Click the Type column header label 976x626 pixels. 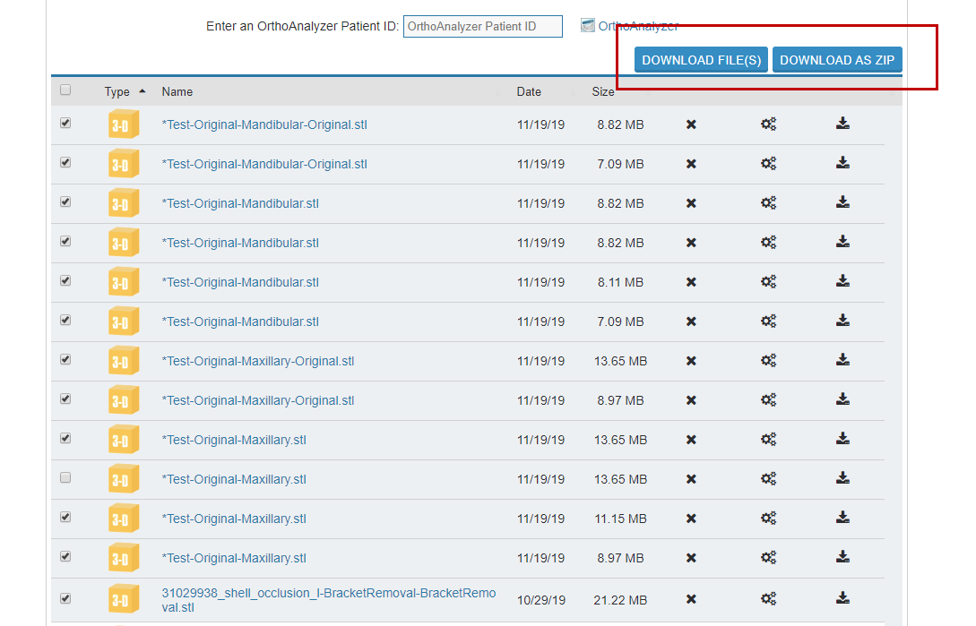(117, 91)
